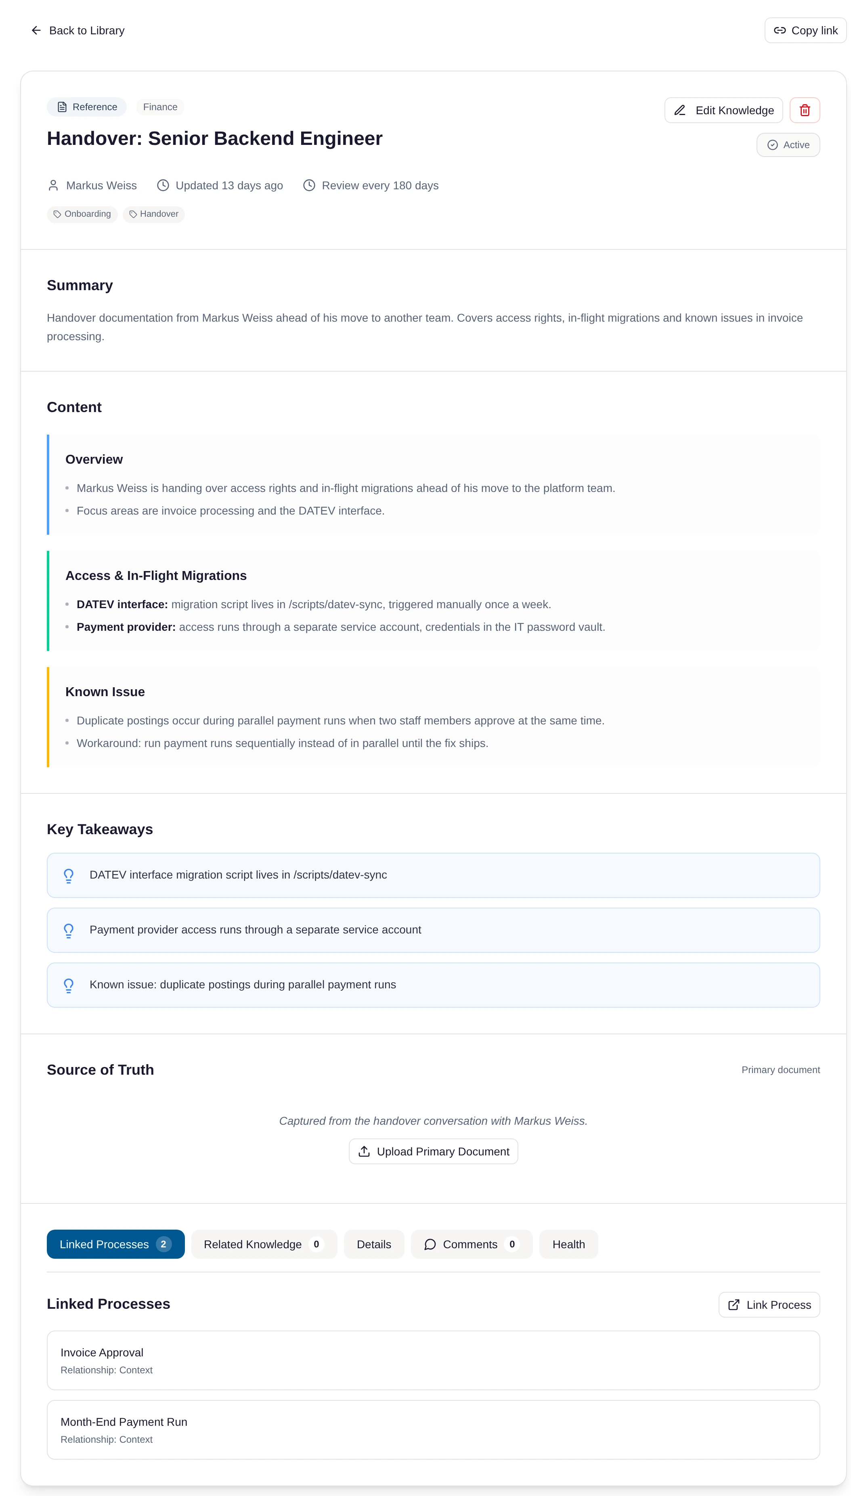Open the Invoice Approval linked process

(433, 1360)
